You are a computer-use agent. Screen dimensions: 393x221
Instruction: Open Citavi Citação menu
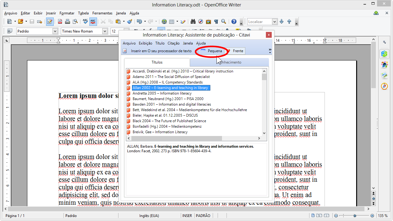tap(173, 43)
